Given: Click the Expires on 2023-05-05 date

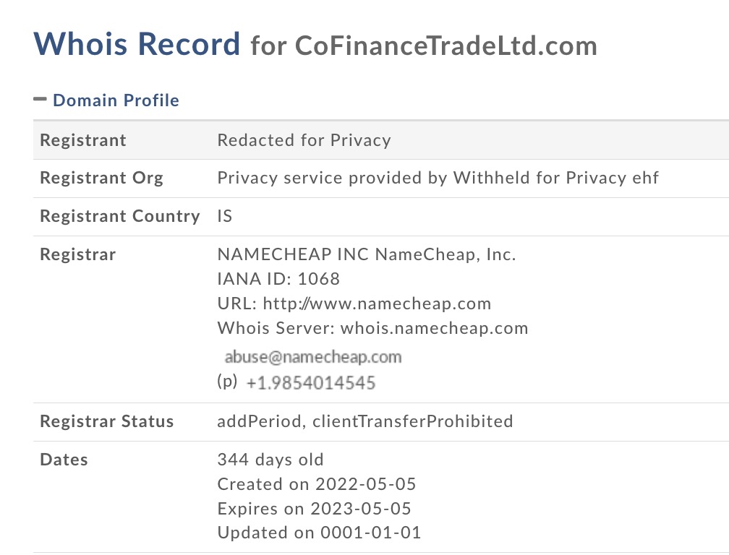Looking at the screenshot, I should [315, 508].
